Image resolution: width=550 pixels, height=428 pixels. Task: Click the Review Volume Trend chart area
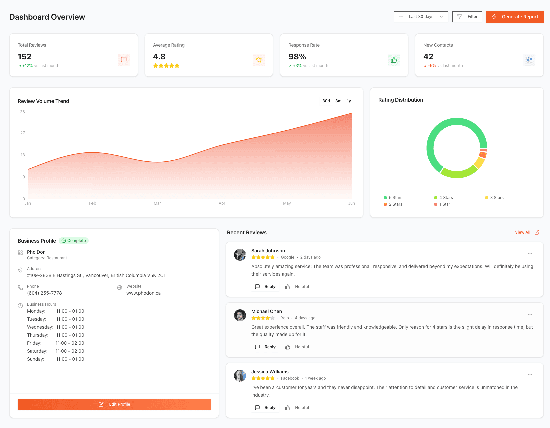[190, 156]
